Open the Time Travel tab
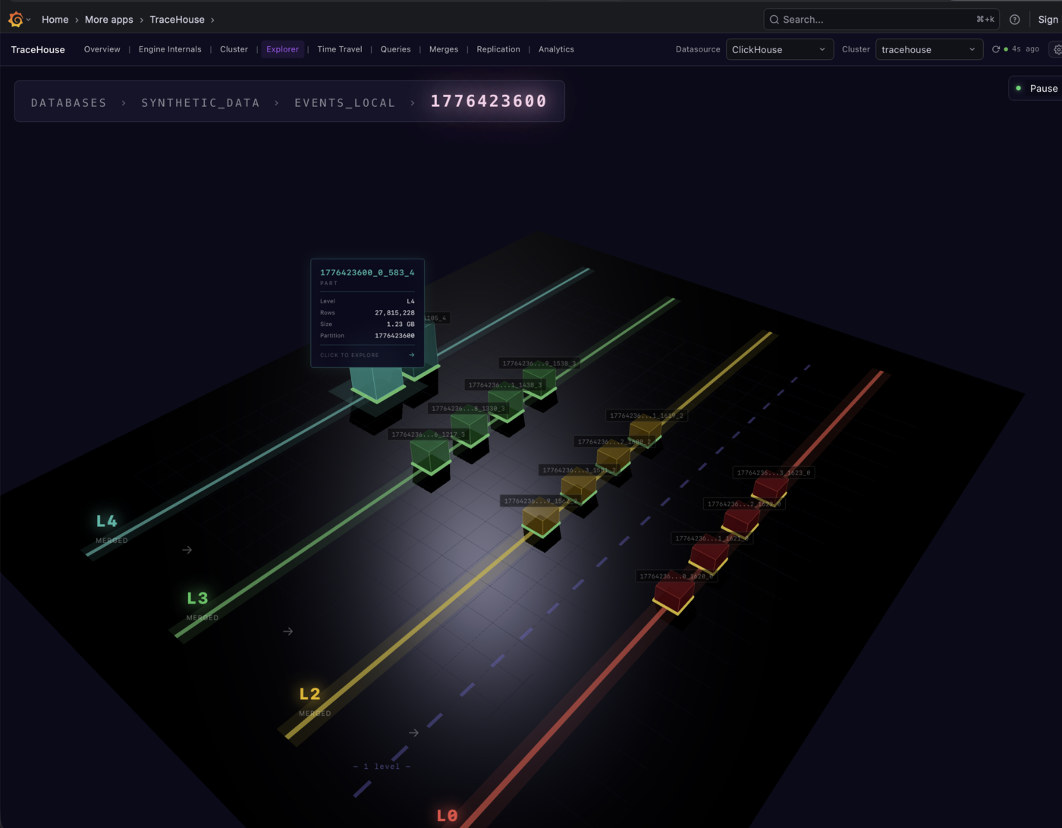1062x828 pixels. click(x=340, y=49)
